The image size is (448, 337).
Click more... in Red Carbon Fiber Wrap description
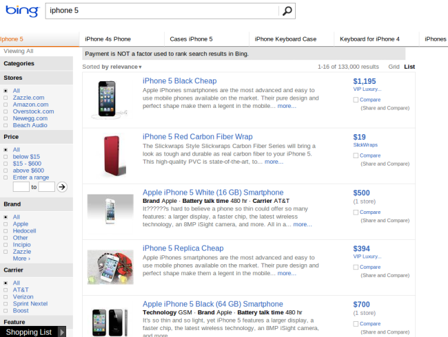tap(274, 162)
